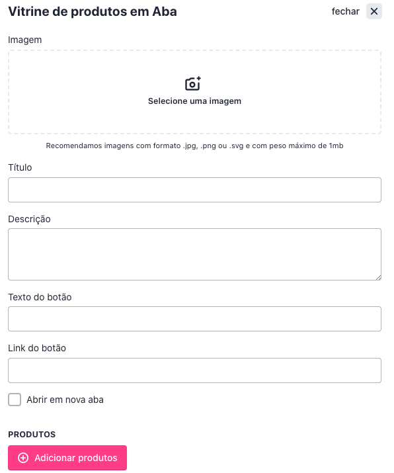Image resolution: width=394 pixels, height=473 pixels.
Task: Enable the Abrir em nova aba checkbox
Action: [x=15, y=400]
